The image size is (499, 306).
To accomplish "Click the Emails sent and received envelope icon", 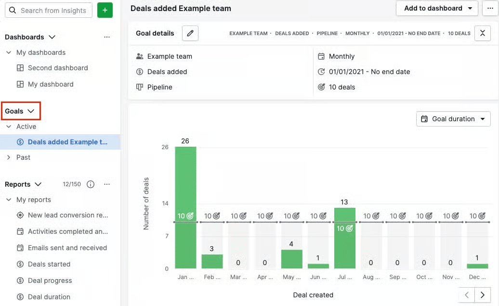I will click(19, 248).
